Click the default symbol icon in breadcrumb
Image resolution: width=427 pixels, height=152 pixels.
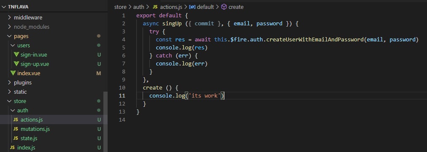[192, 7]
